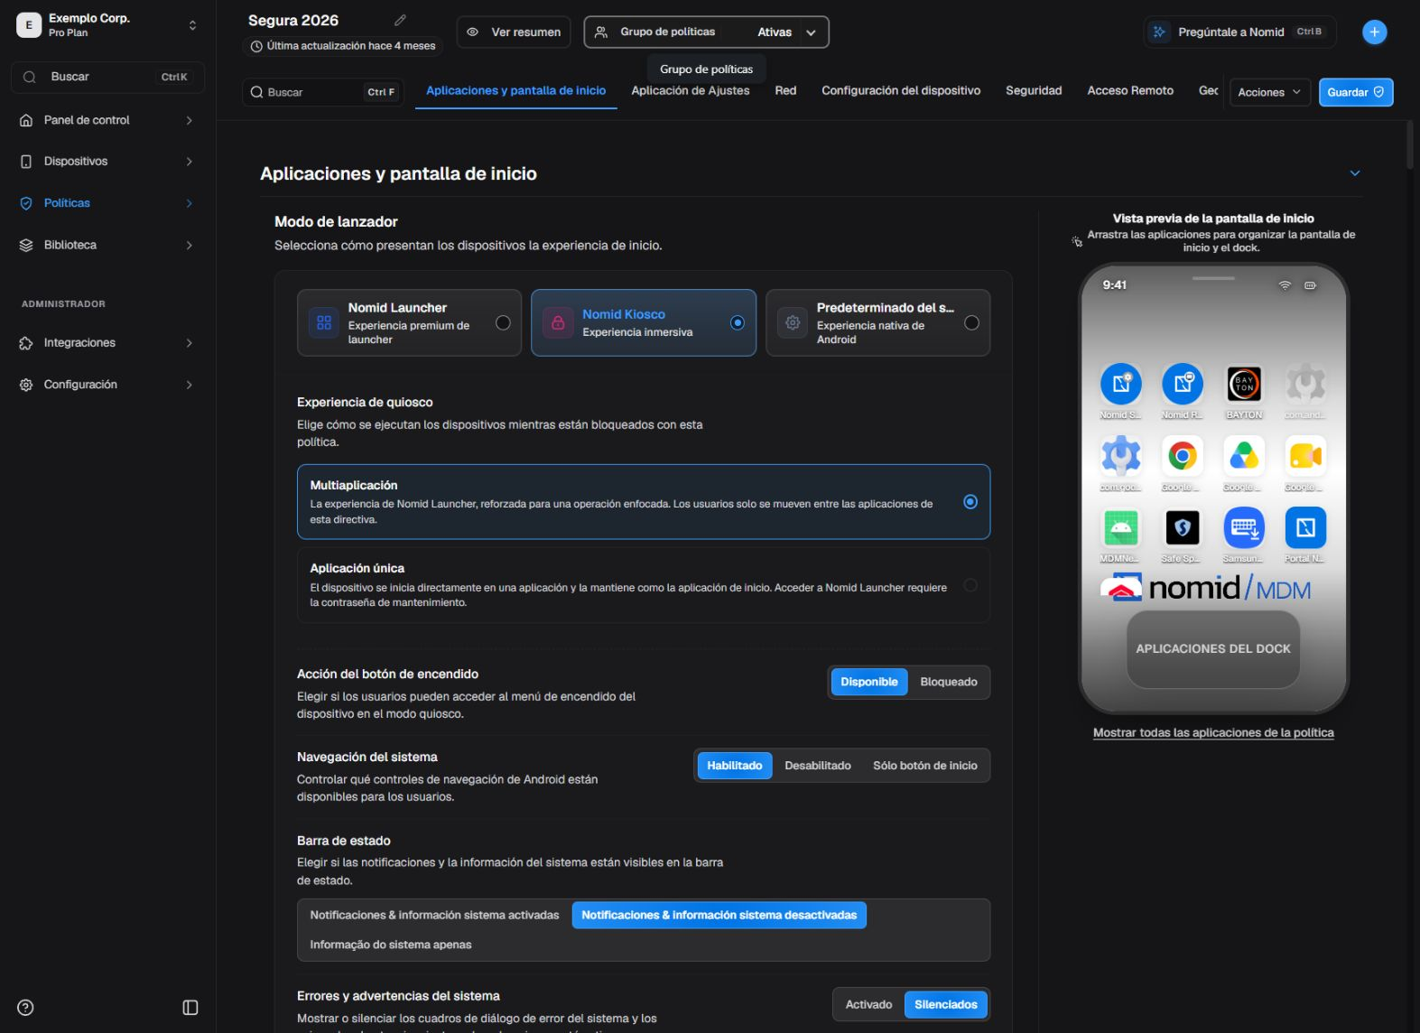1420x1033 pixels.
Task: Collapse the Aplicaciones y pantalla de inicio section
Action: [1354, 173]
